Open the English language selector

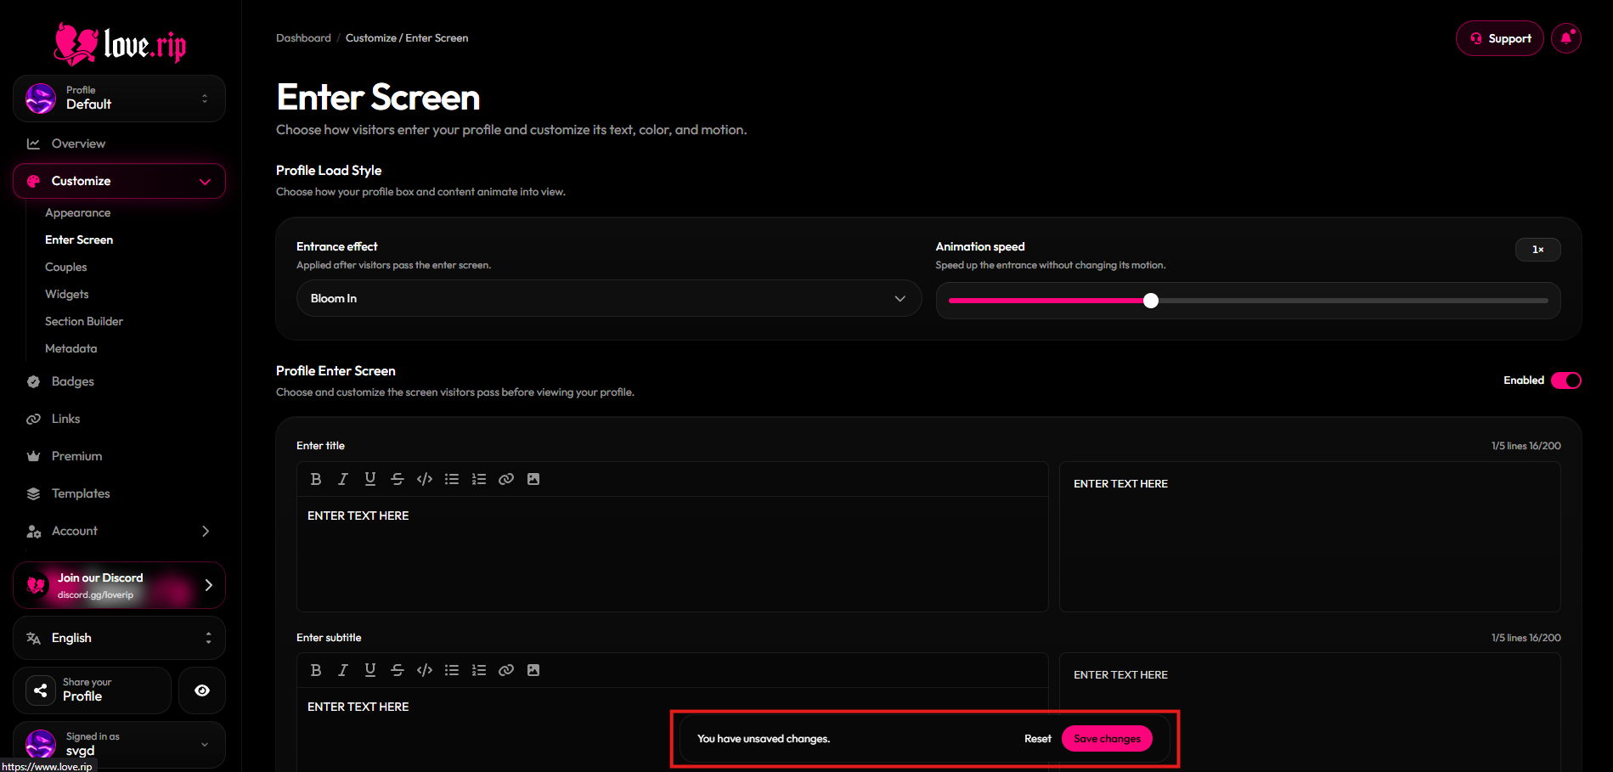pos(119,638)
